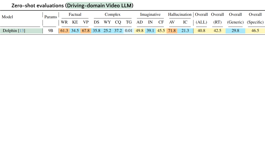Click the 46.5 Overall Specific value

point(255,31)
